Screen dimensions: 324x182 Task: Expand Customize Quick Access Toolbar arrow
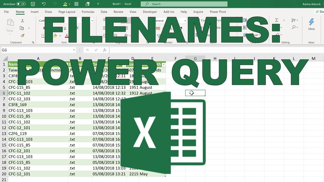tap(99, 4)
